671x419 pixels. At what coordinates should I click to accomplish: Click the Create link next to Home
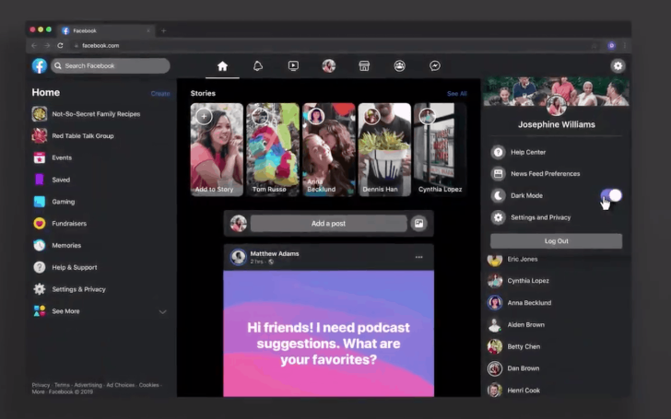160,94
